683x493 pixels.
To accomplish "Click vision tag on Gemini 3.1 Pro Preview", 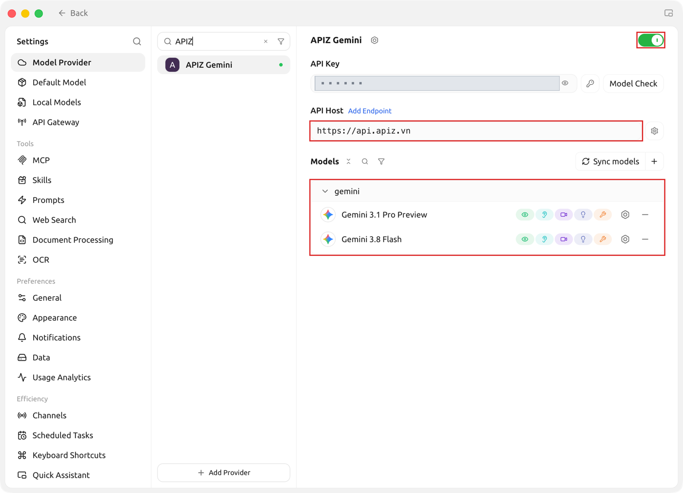I will point(525,215).
